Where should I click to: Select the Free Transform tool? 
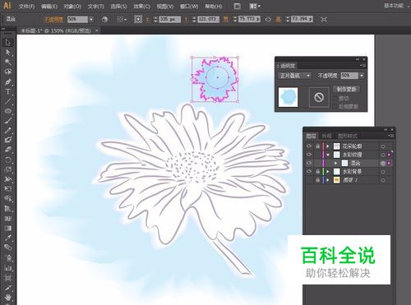[7, 189]
